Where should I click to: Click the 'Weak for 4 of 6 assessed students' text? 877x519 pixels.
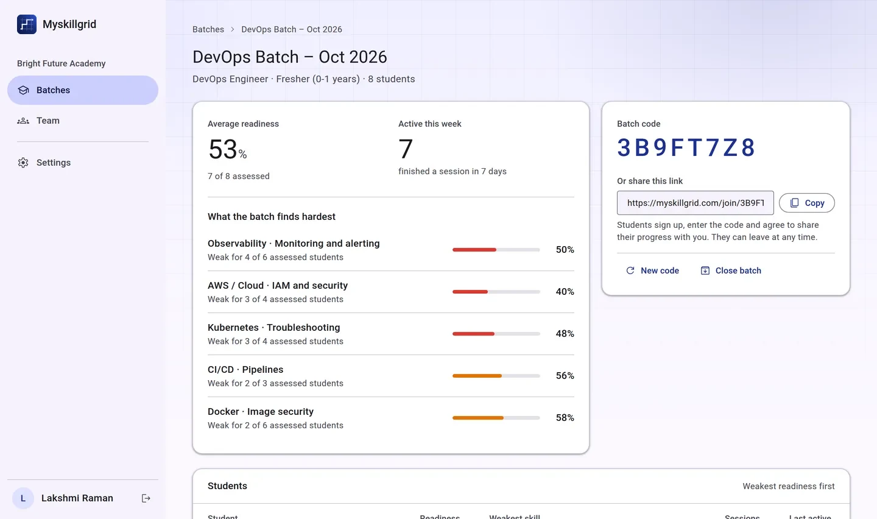(x=275, y=257)
